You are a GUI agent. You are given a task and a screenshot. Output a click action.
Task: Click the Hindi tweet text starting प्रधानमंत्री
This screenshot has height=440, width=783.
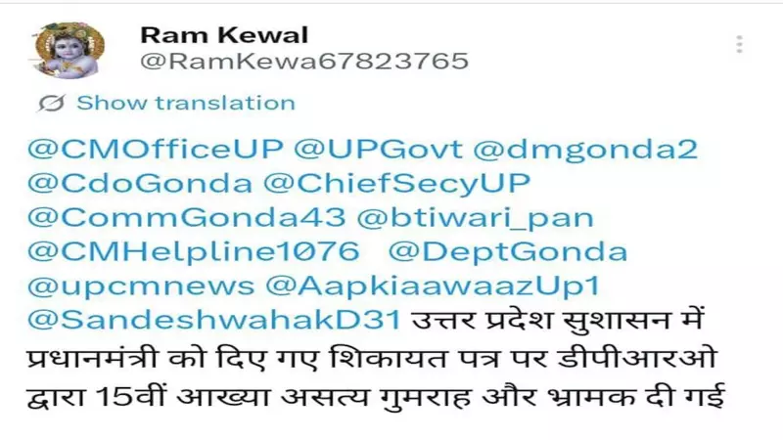(372, 358)
